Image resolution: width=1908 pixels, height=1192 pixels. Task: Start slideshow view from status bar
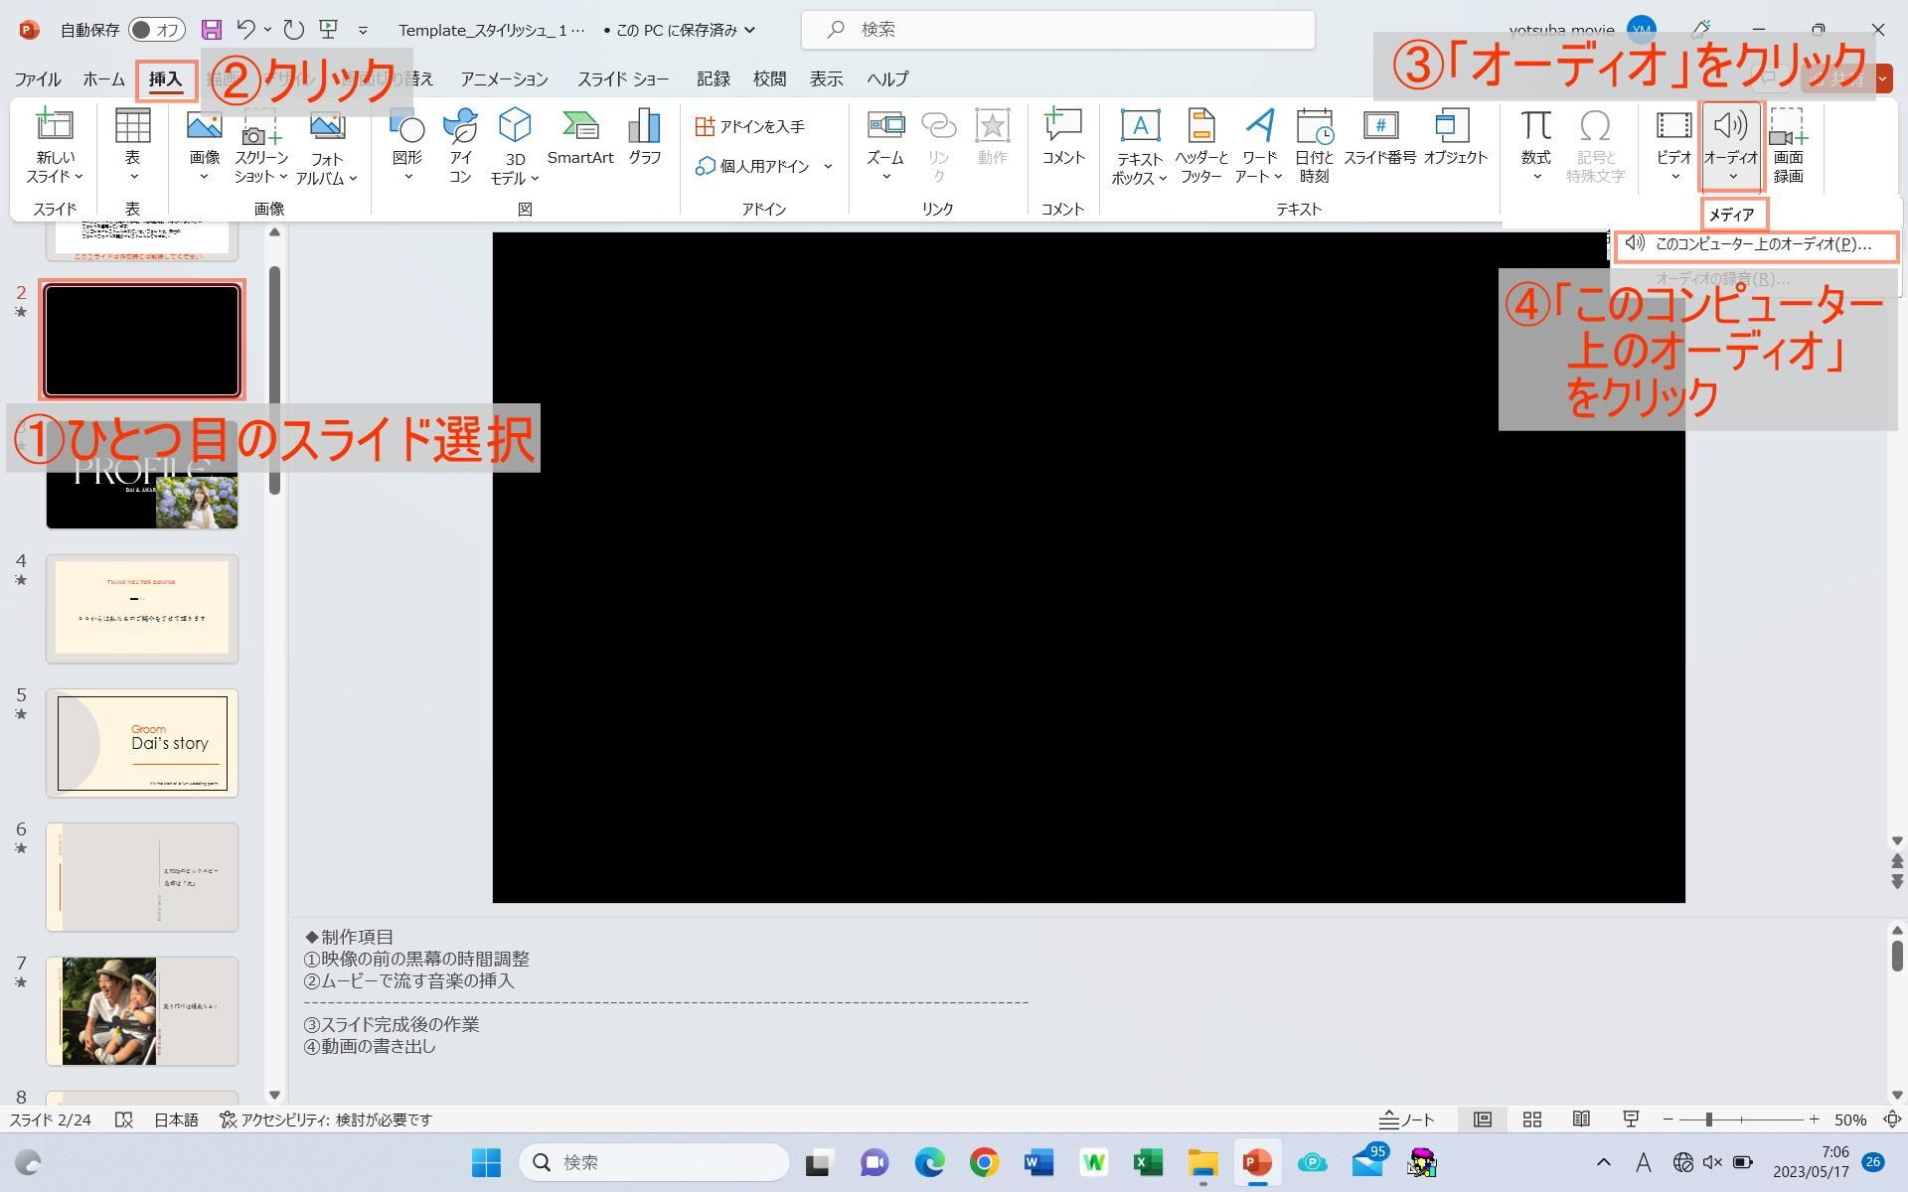pyautogui.click(x=1631, y=1119)
